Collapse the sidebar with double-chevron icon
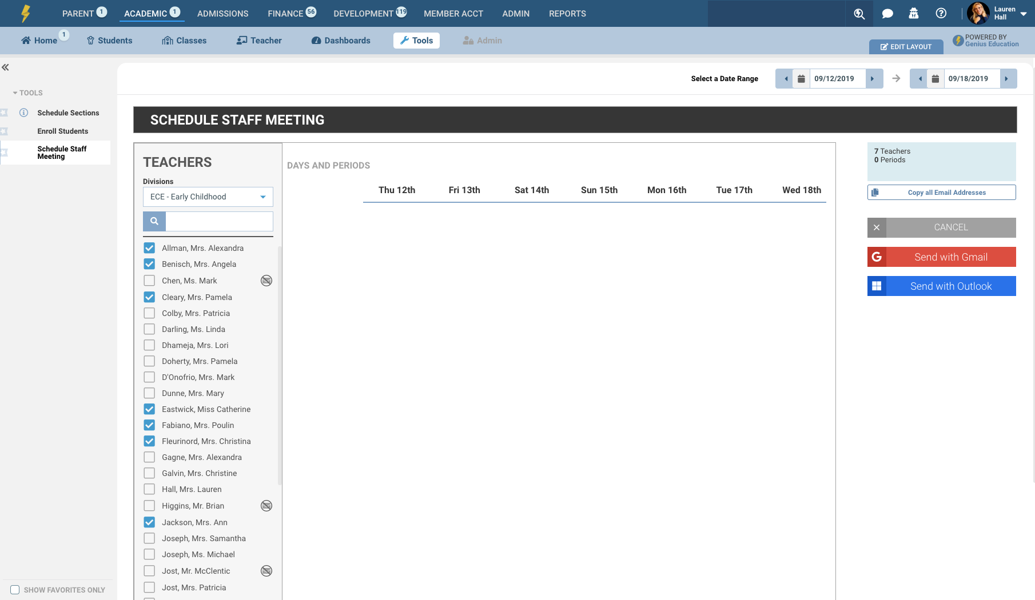Viewport: 1035px width, 600px height. [x=6, y=67]
